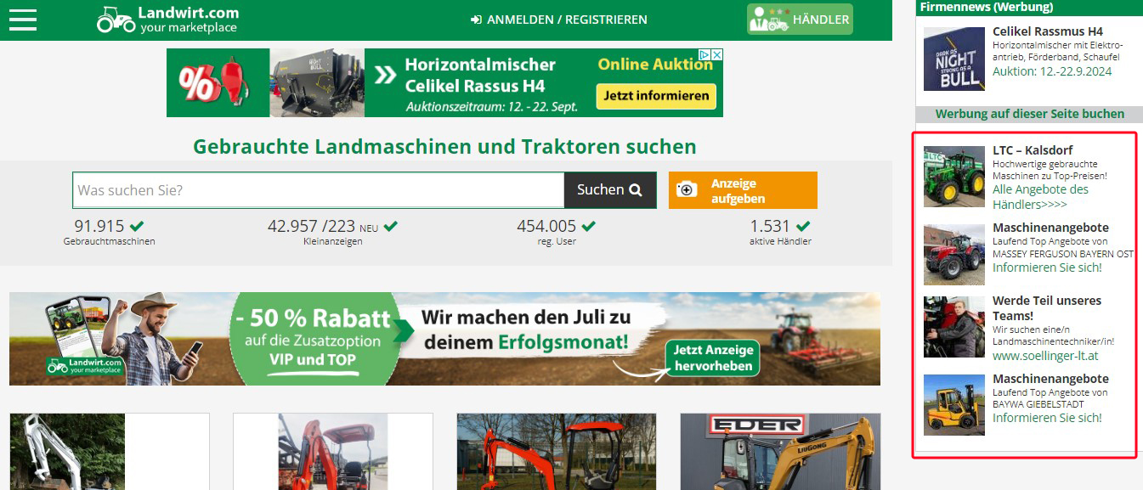
Task: Close the top banner ad via X icon
Action: click(716, 54)
